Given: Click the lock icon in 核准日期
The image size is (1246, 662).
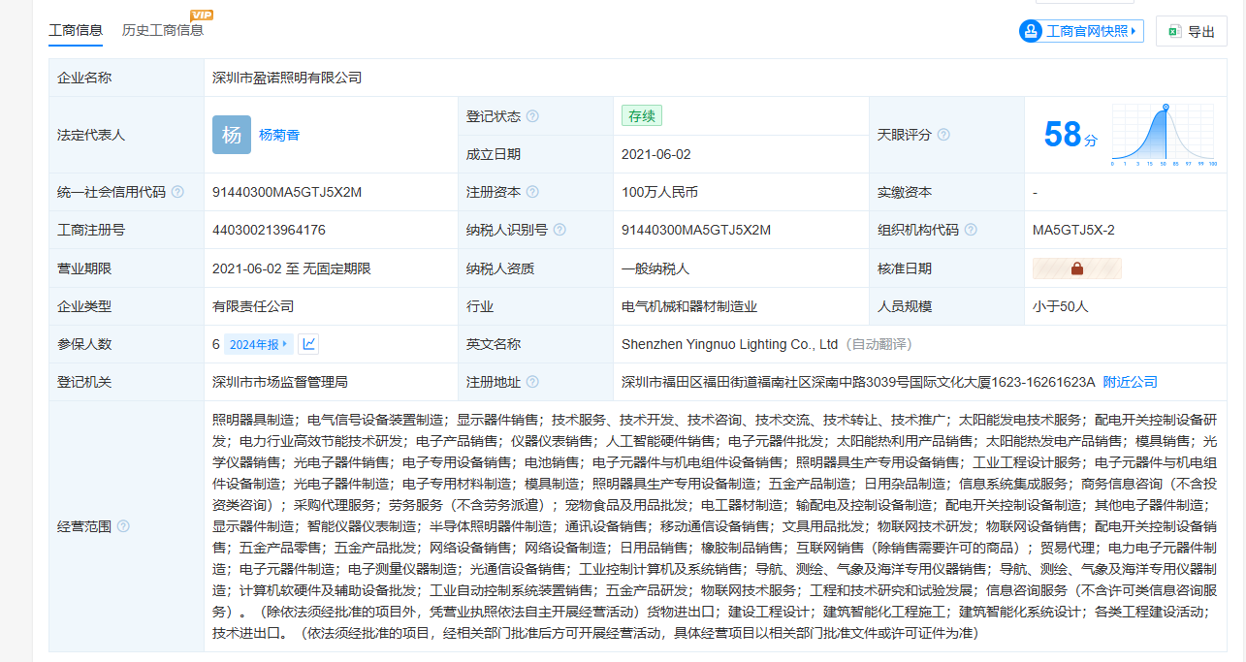Looking at the screenshot, I should [1076, 268].
